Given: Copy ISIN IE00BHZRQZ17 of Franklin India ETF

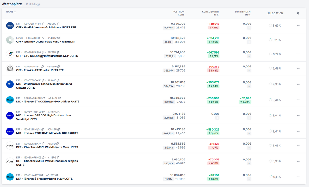Looking at the screenshot, I should 42,67.
